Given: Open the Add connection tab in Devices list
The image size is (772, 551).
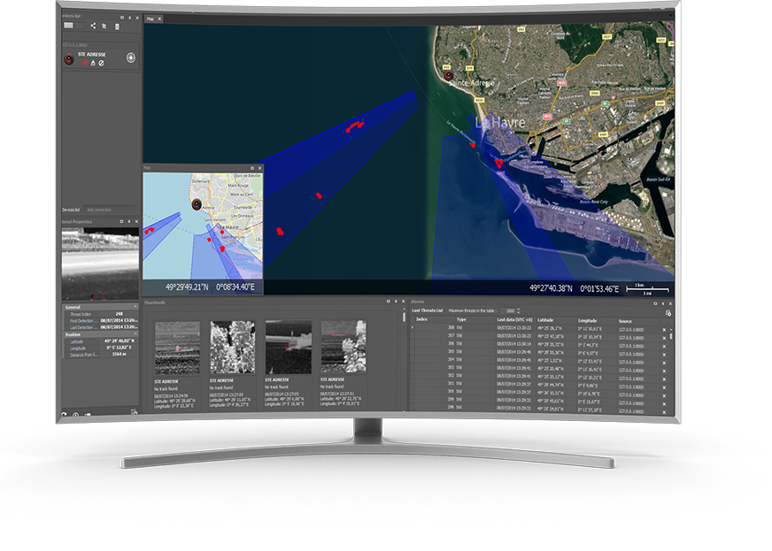Looking at the screenshot, I should tap(99, 210).
